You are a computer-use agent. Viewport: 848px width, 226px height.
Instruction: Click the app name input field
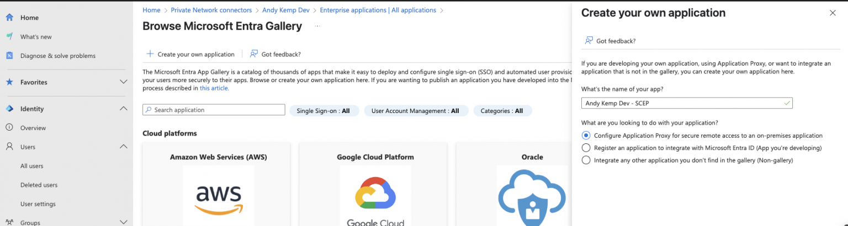(x=682, y=103)
